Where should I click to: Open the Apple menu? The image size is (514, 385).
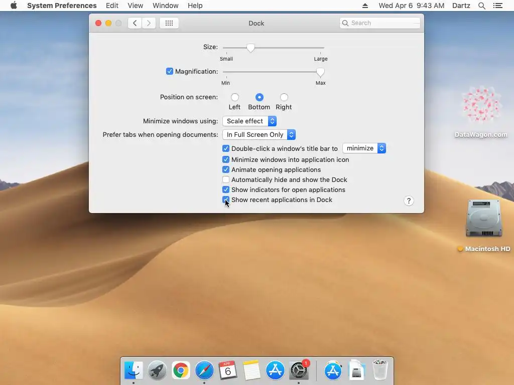[x=14, y=6]
